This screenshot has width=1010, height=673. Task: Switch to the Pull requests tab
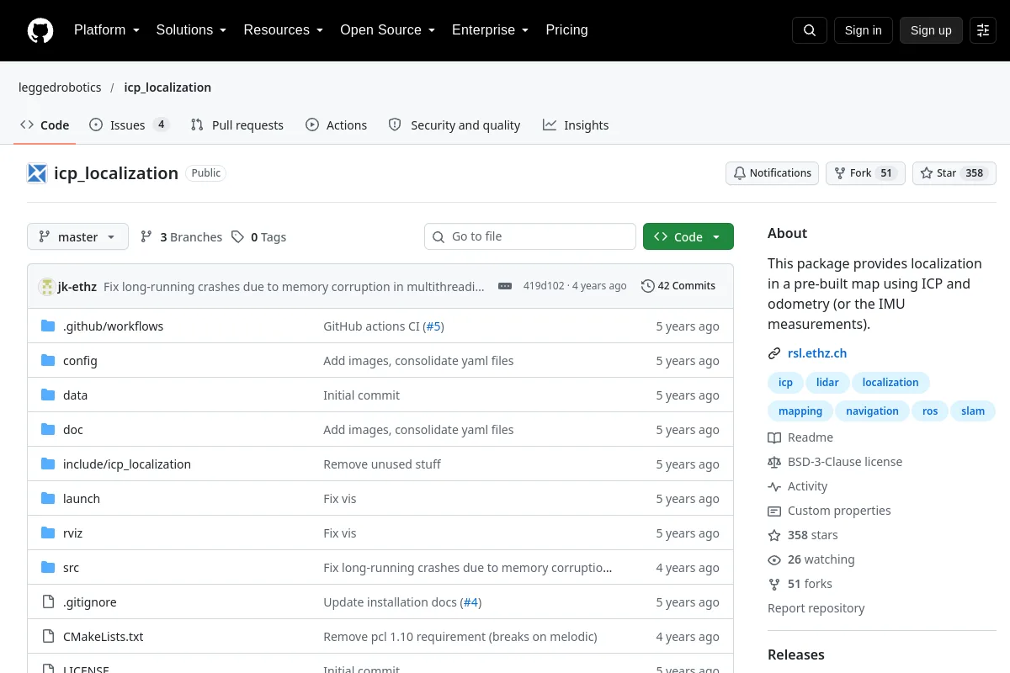coord(237,125)
